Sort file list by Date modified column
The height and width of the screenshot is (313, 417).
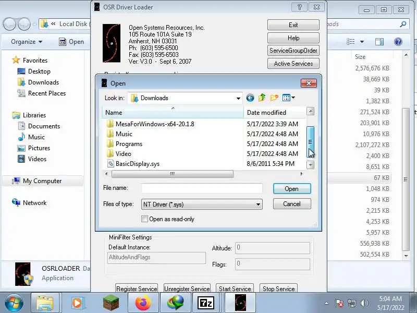(275, 113)
